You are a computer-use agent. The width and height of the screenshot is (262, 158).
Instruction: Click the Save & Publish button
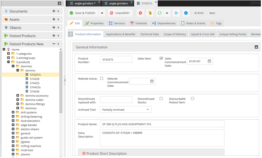pyautogui.click(x=83, y=13)
